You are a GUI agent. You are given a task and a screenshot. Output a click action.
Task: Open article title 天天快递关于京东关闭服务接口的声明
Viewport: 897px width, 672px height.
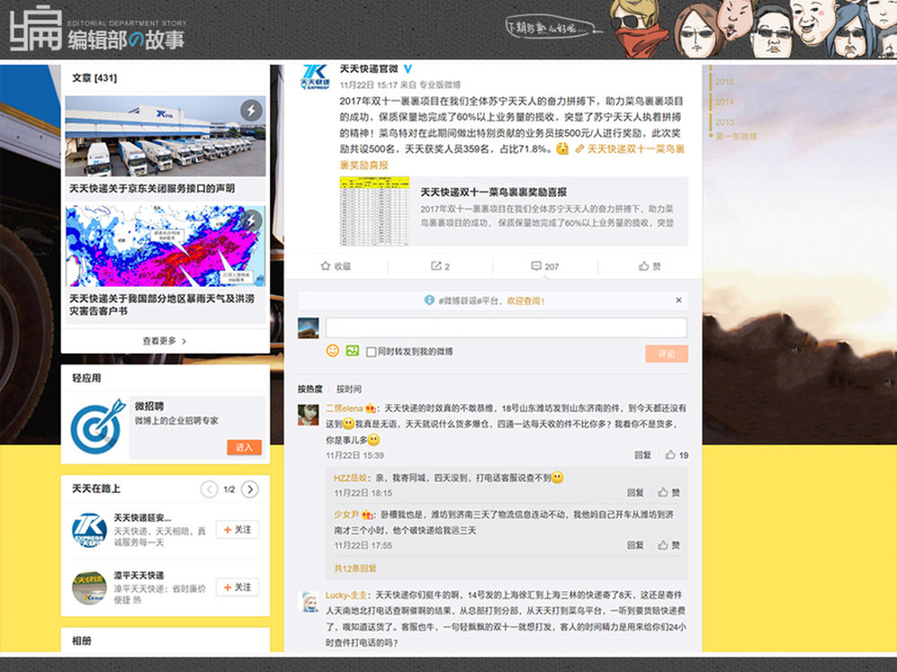point(152,188)
